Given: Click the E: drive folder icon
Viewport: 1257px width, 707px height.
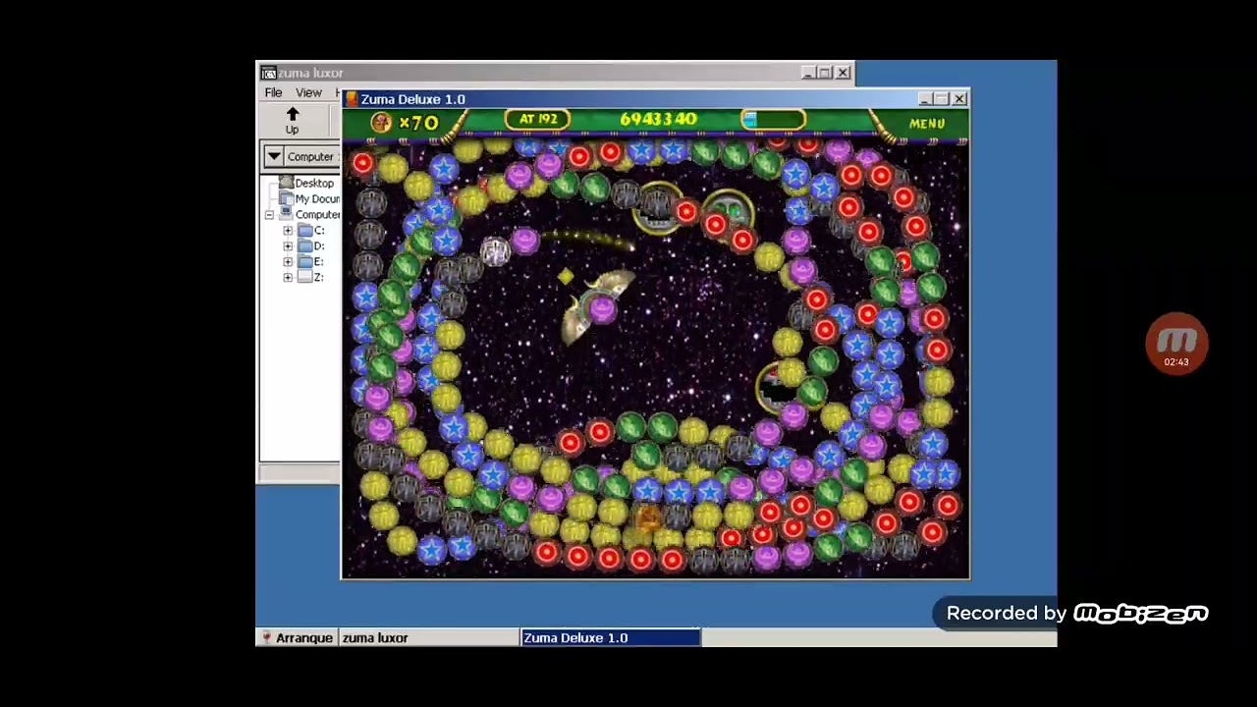Looking at the screenshot, I should pyautogui.click(x=304, y=261).
